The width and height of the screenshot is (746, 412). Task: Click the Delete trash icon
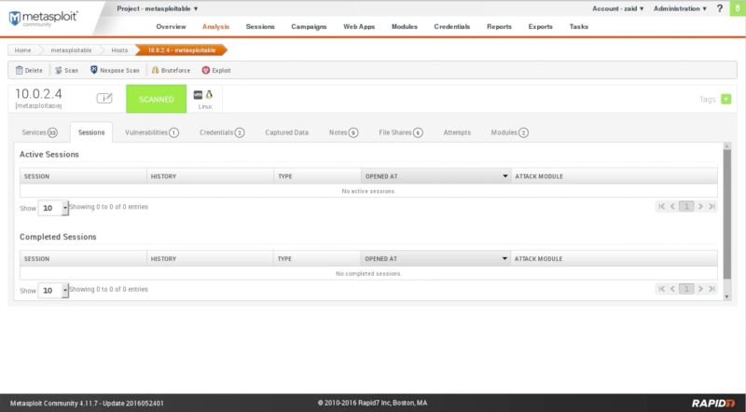click(x=19, y=71)
